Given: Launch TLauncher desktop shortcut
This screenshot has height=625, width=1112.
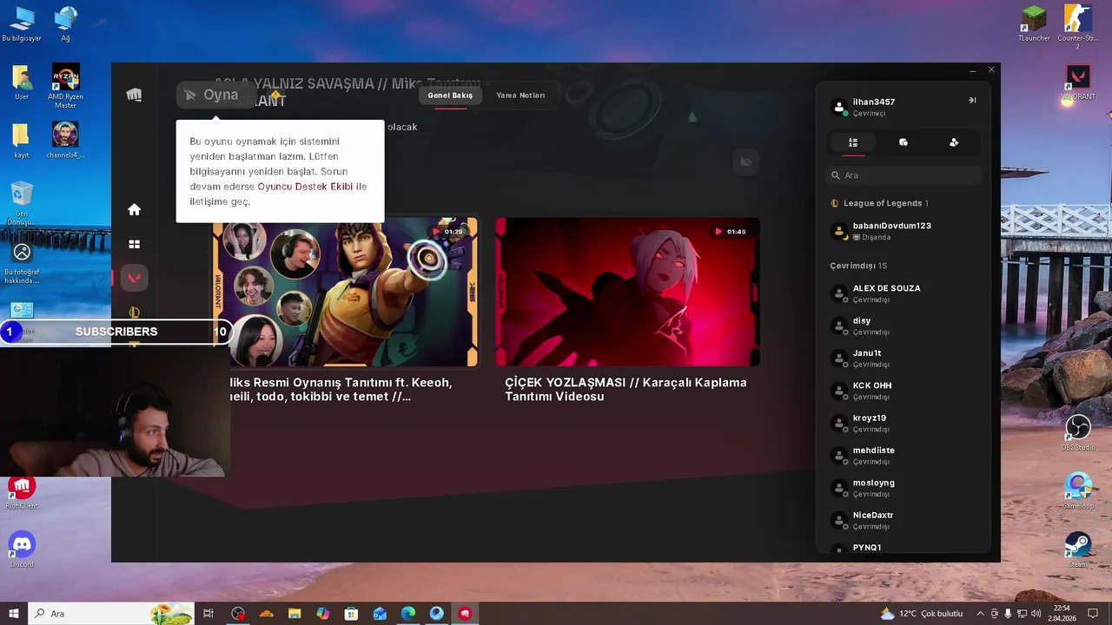Looking at the screenshot, I should pyautogui.click(x=1034, y=23).
